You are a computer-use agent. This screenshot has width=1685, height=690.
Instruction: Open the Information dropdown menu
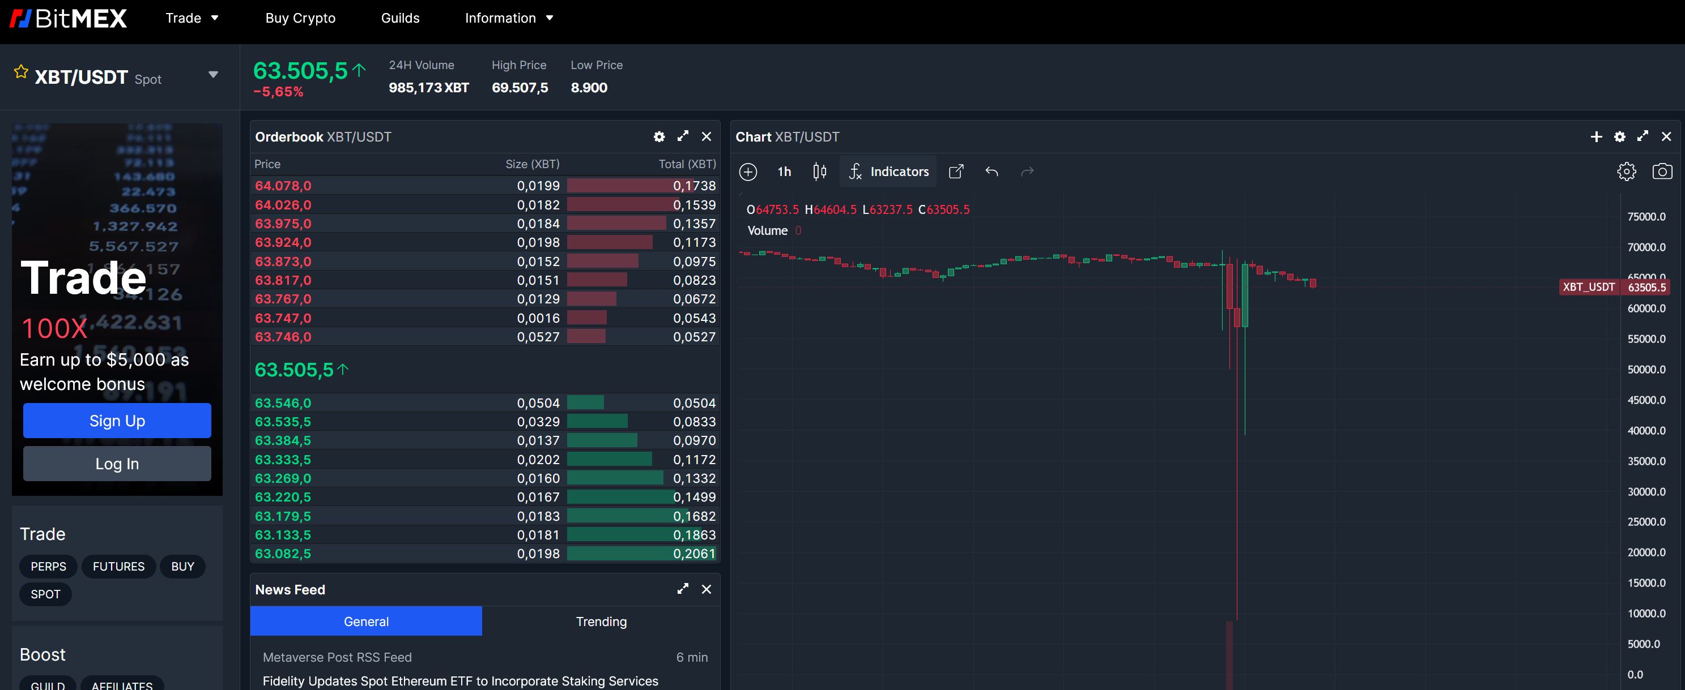509,18
